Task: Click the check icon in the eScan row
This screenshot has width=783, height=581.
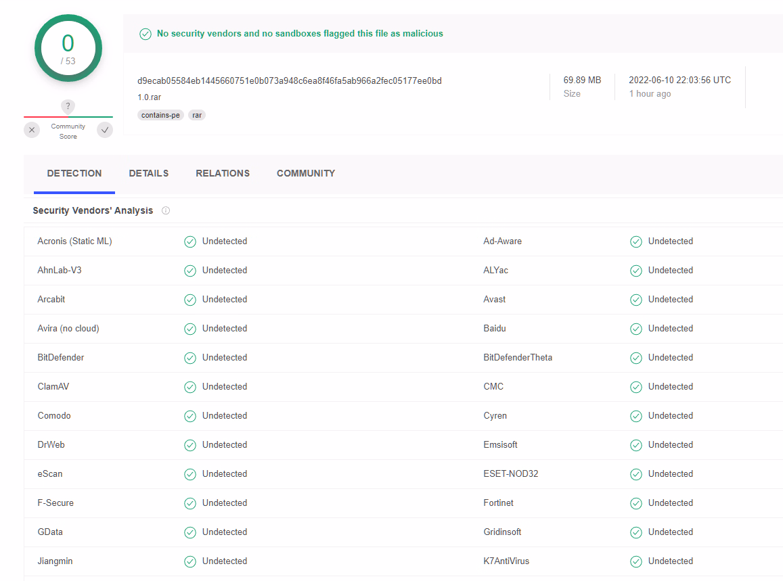Action: tap(190, 475)
